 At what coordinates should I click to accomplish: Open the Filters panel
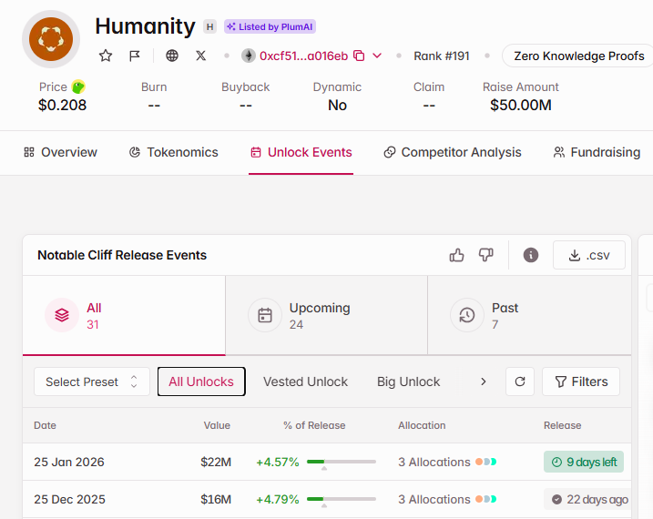tap(581, 382)
